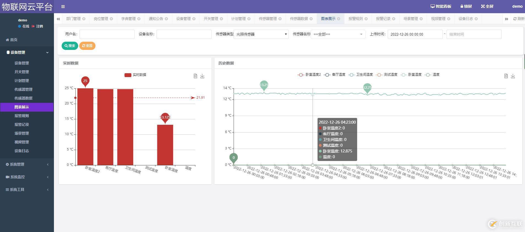Open the 传感器名称 dropdown
Image resolution: width=525 pixels, height=232 pixels.
pyautogui.click(x=338, y=34)
